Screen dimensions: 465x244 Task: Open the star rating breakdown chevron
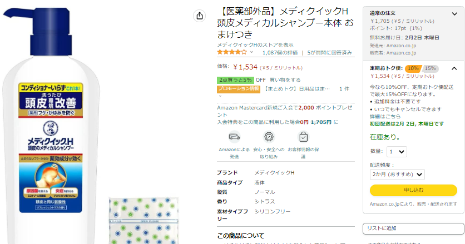coord(251,52)
